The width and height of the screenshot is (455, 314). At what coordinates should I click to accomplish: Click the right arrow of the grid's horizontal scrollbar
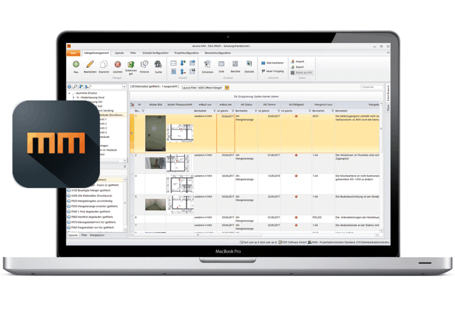coord(377,235)
